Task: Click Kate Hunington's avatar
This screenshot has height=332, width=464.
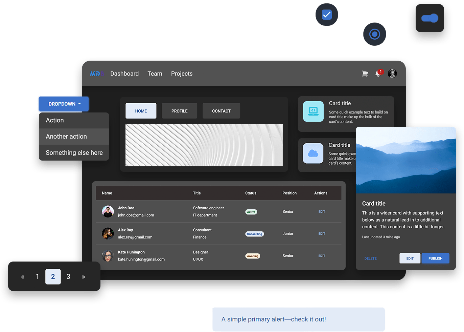Action: tap(108, 256)
